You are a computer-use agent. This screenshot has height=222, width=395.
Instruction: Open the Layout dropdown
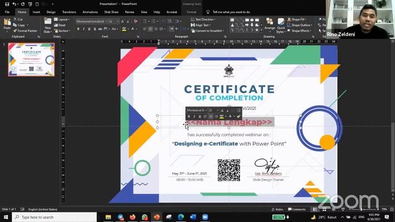point(62,19)
